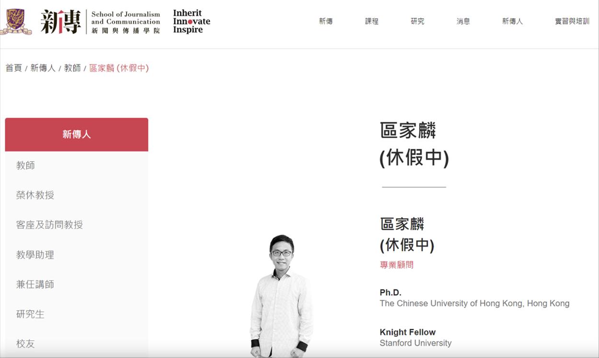
Task: Click The Chinese University of Hong Kong text
Action: [x=474, y=303]
